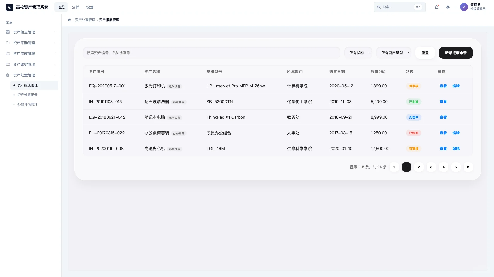The width and height of the screenshot is (494, 277).
Task: Click the 资产处置管理 trash icon
Action: click(8, 75)
